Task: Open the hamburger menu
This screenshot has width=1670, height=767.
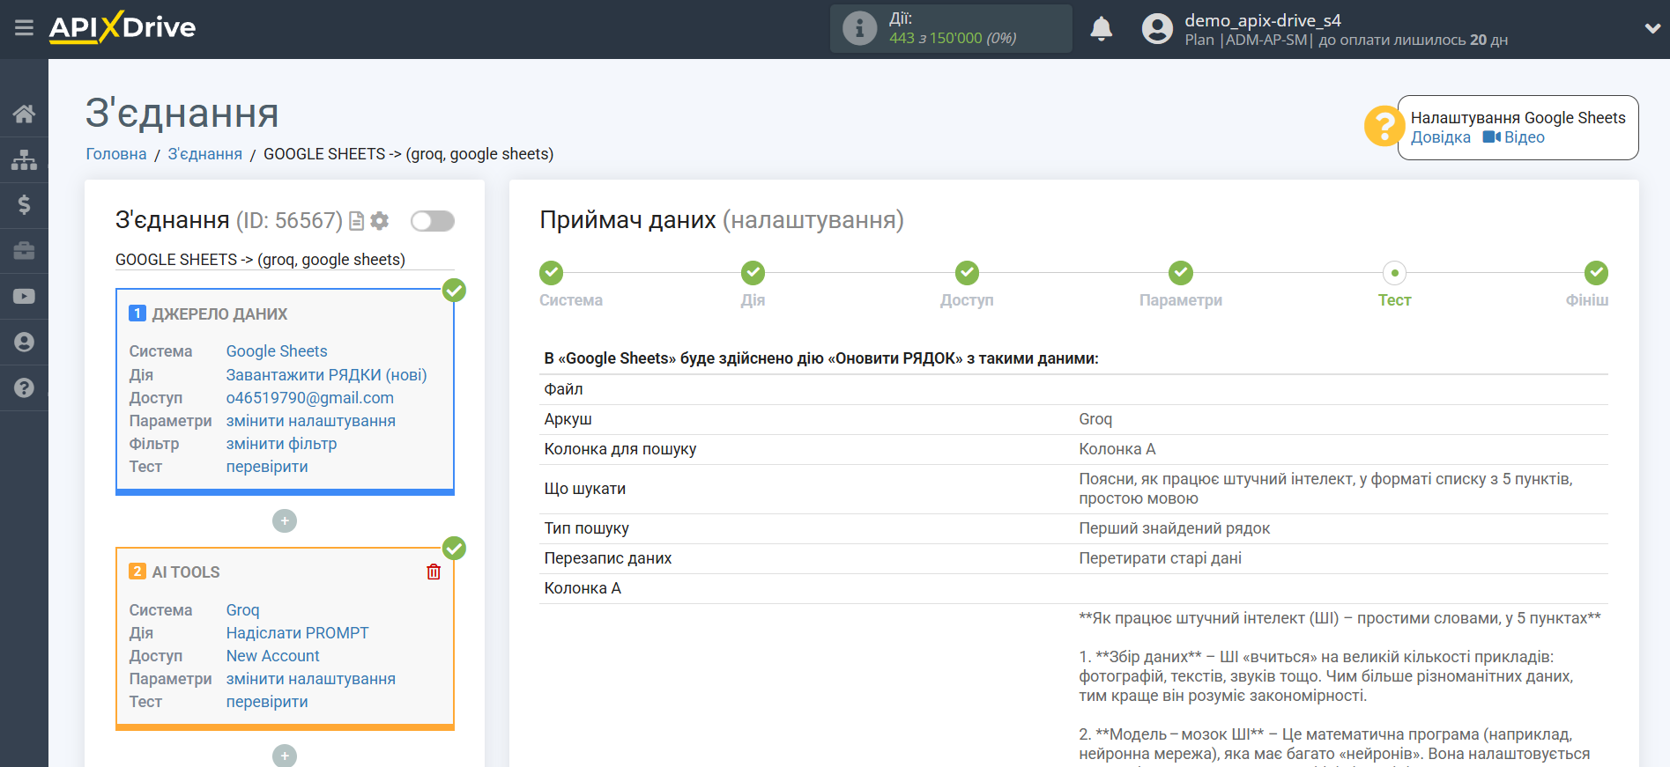Action: point(24,28)
